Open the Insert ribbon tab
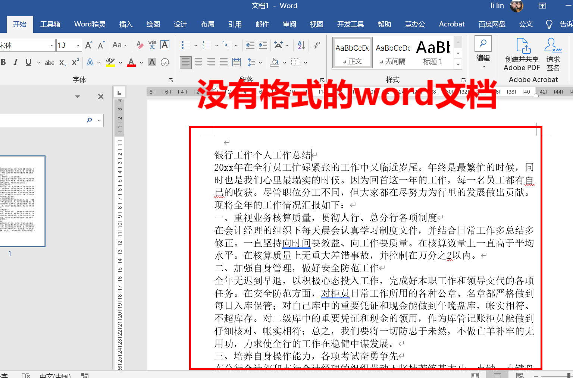The width and height of the screenshot is (573, 378). 126,24
